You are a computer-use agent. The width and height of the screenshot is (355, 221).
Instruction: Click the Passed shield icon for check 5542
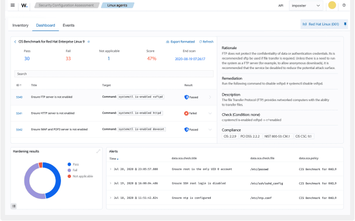coord(186,130)
